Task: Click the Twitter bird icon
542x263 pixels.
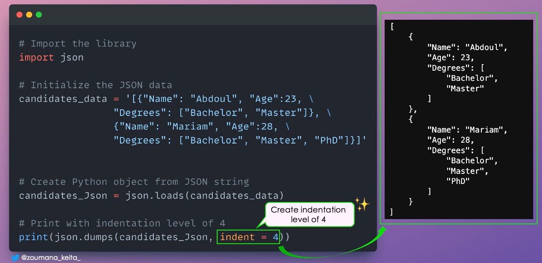Action: pyautogui.click(x=15, y=258)
